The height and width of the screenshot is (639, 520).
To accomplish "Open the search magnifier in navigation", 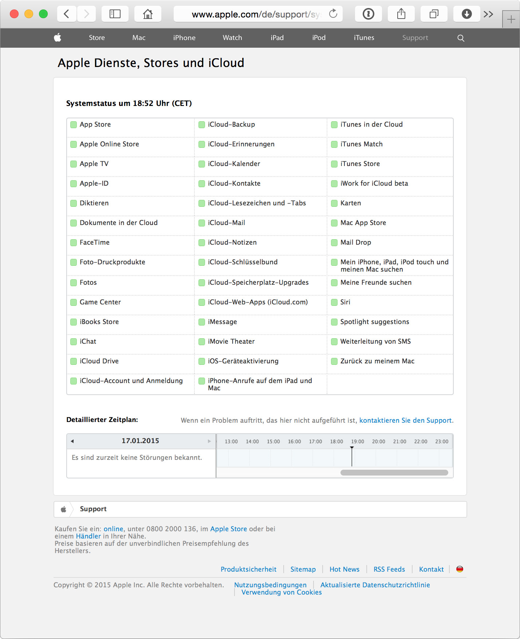I will click(x=461, y=38).
